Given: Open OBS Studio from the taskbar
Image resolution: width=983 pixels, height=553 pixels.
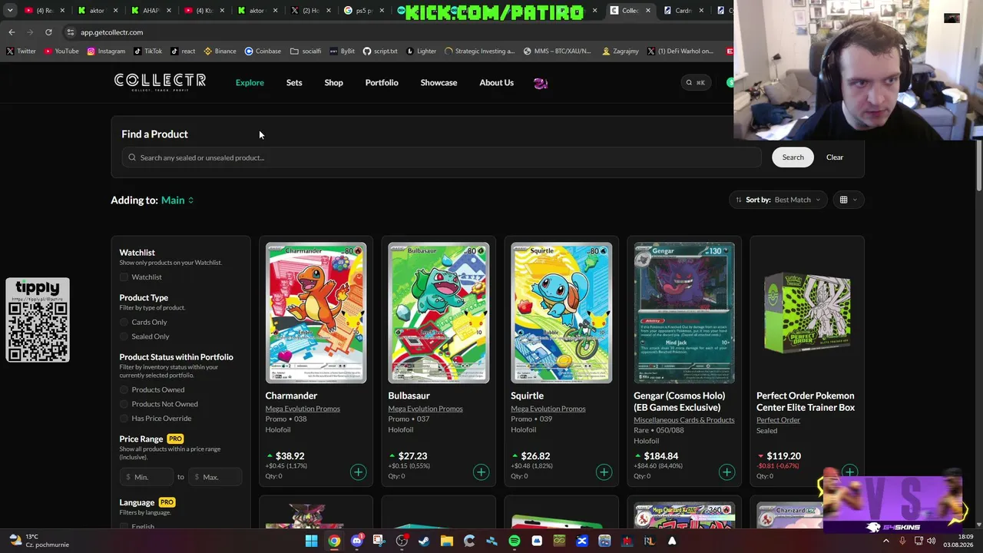Looking at the screenshot, I should 402,541.
